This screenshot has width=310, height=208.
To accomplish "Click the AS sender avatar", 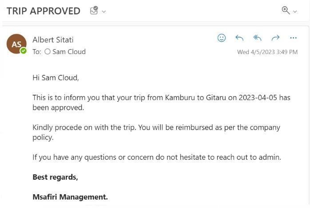I will tap(16, 44).
